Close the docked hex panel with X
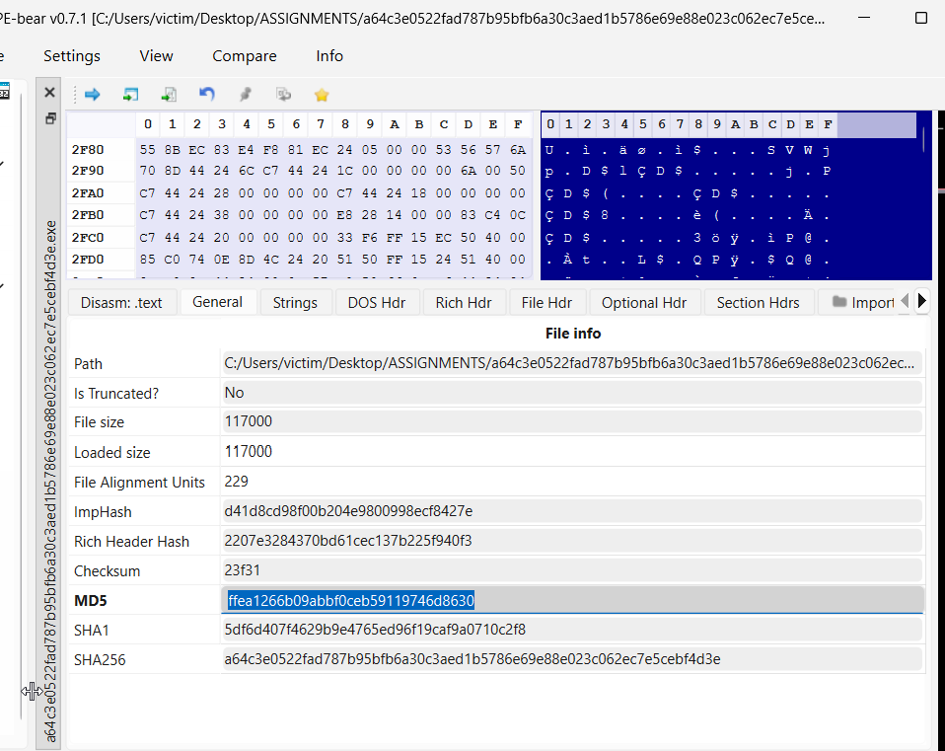The width and height of the screenshot is (945, 751). coord(49,92)
